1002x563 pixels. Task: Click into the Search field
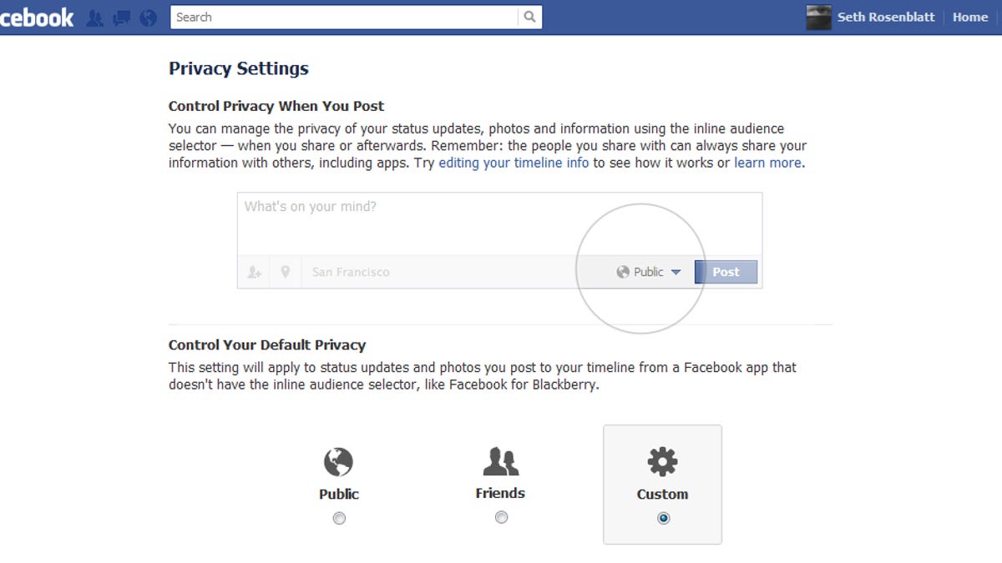pyautogui.click(x=344, y=17)
